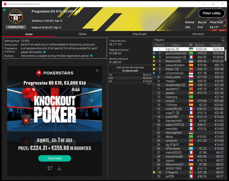Viewport: 229px width, 181px height.
Task: Close the Knockout Poker result popup
Action: pos(97,70)
